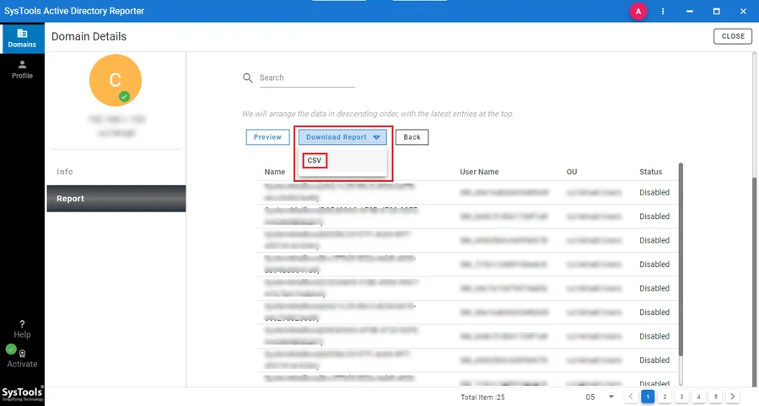Open the user avatar A menu
This screenshot has height=406, width=759.
coord(638,11)
